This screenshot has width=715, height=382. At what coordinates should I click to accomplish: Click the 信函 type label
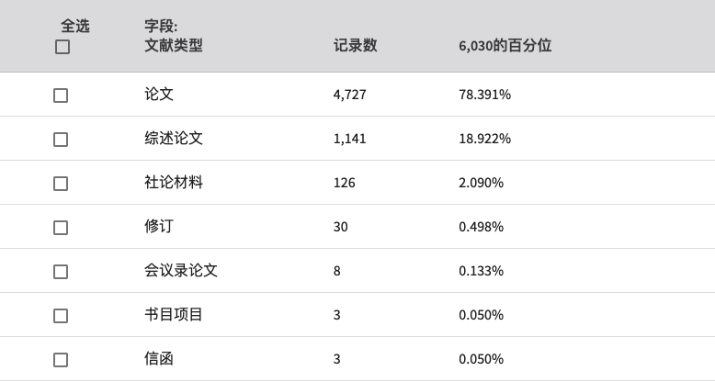point(159,359)
